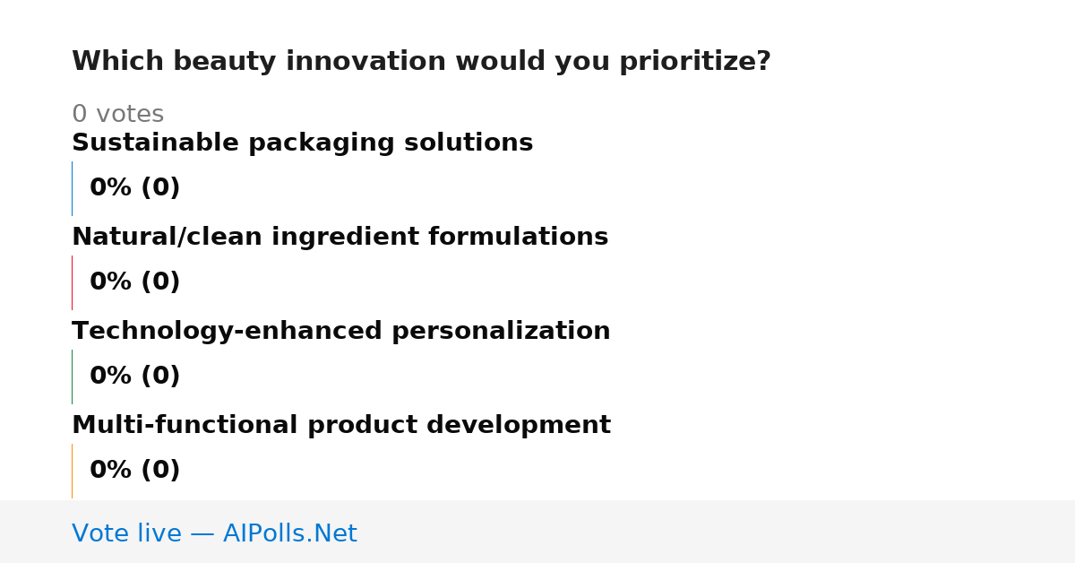Click 0% (0) result for Natural/clean ingredients
The height and width of the screenshot is (563, 1075).
click(134, 282)
